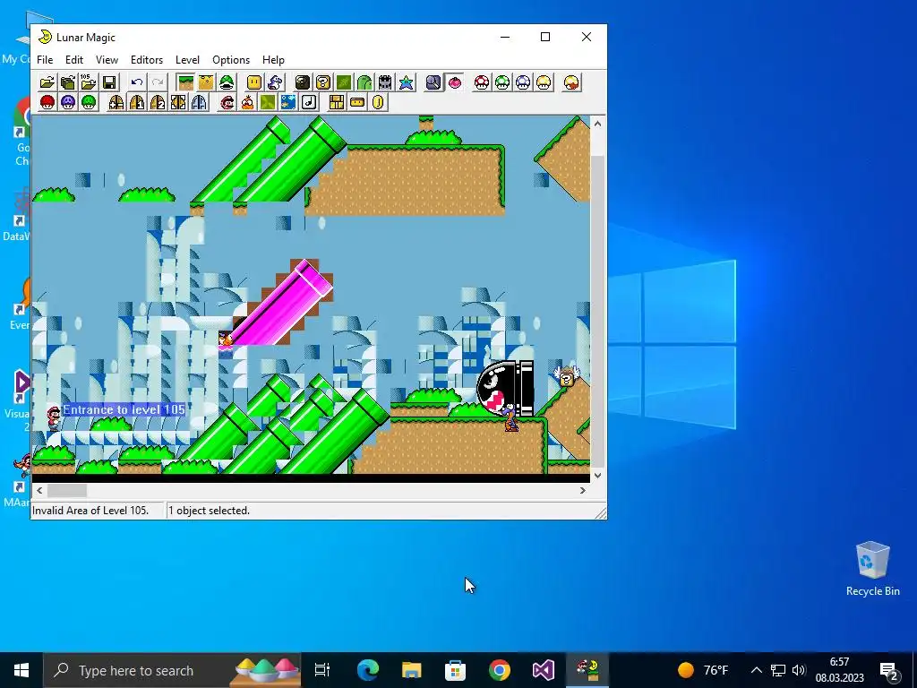Open the Recycle Bin desktop icon
This screenshot has height=688, width=917.
click(872, 569)
